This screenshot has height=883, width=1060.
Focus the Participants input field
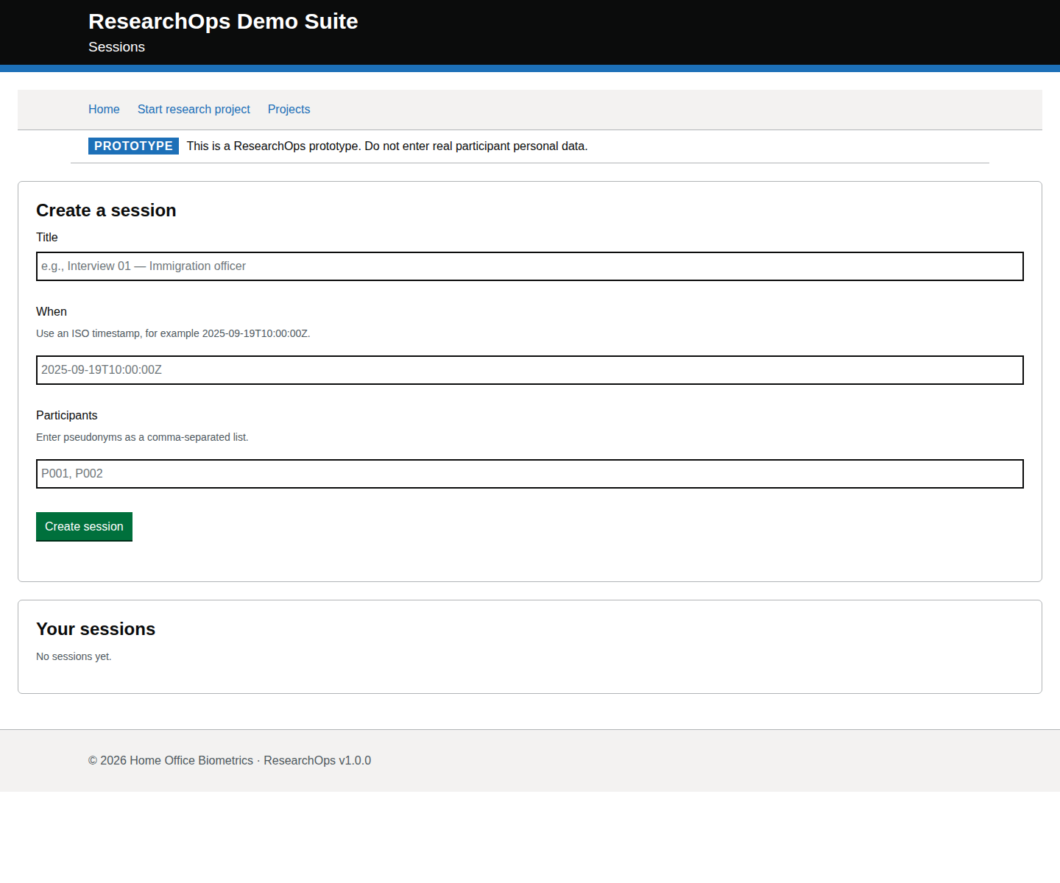[529, 474]
